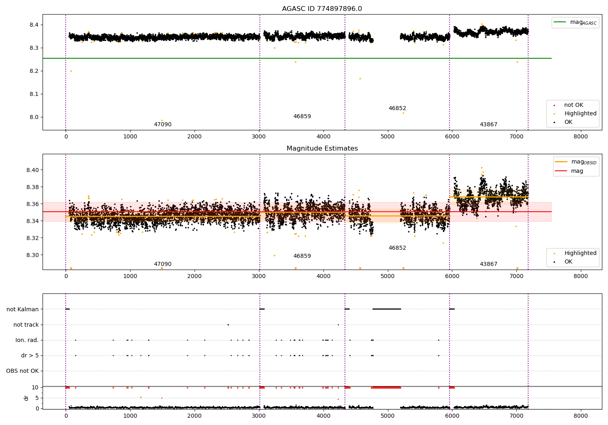
Task: Click the 'dr > 5' row label
Action: click(30, 356)
